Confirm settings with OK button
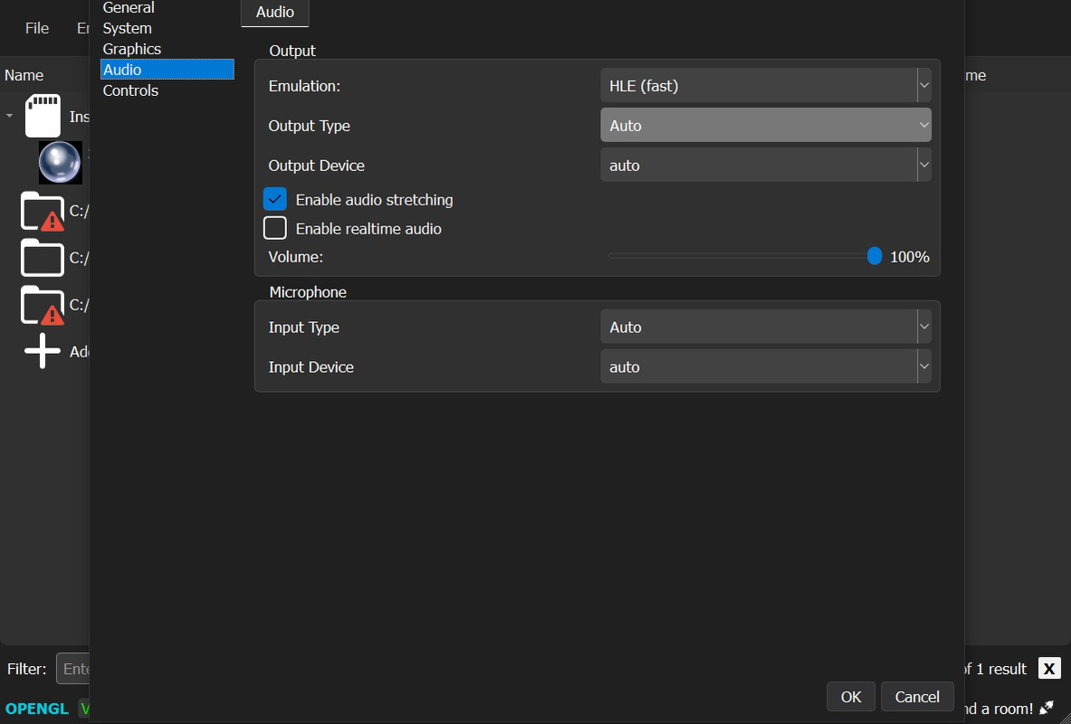1071x724 pixels. pos(851,697)
